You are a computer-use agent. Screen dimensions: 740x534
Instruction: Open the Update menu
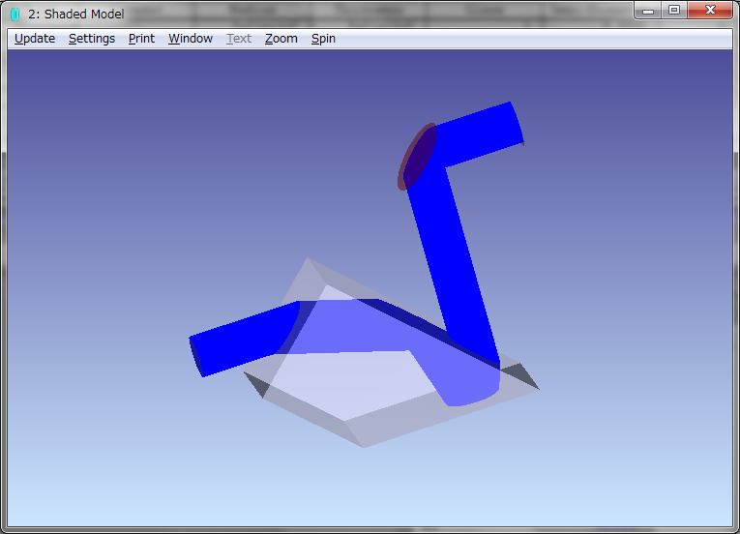tap(35, 39)
